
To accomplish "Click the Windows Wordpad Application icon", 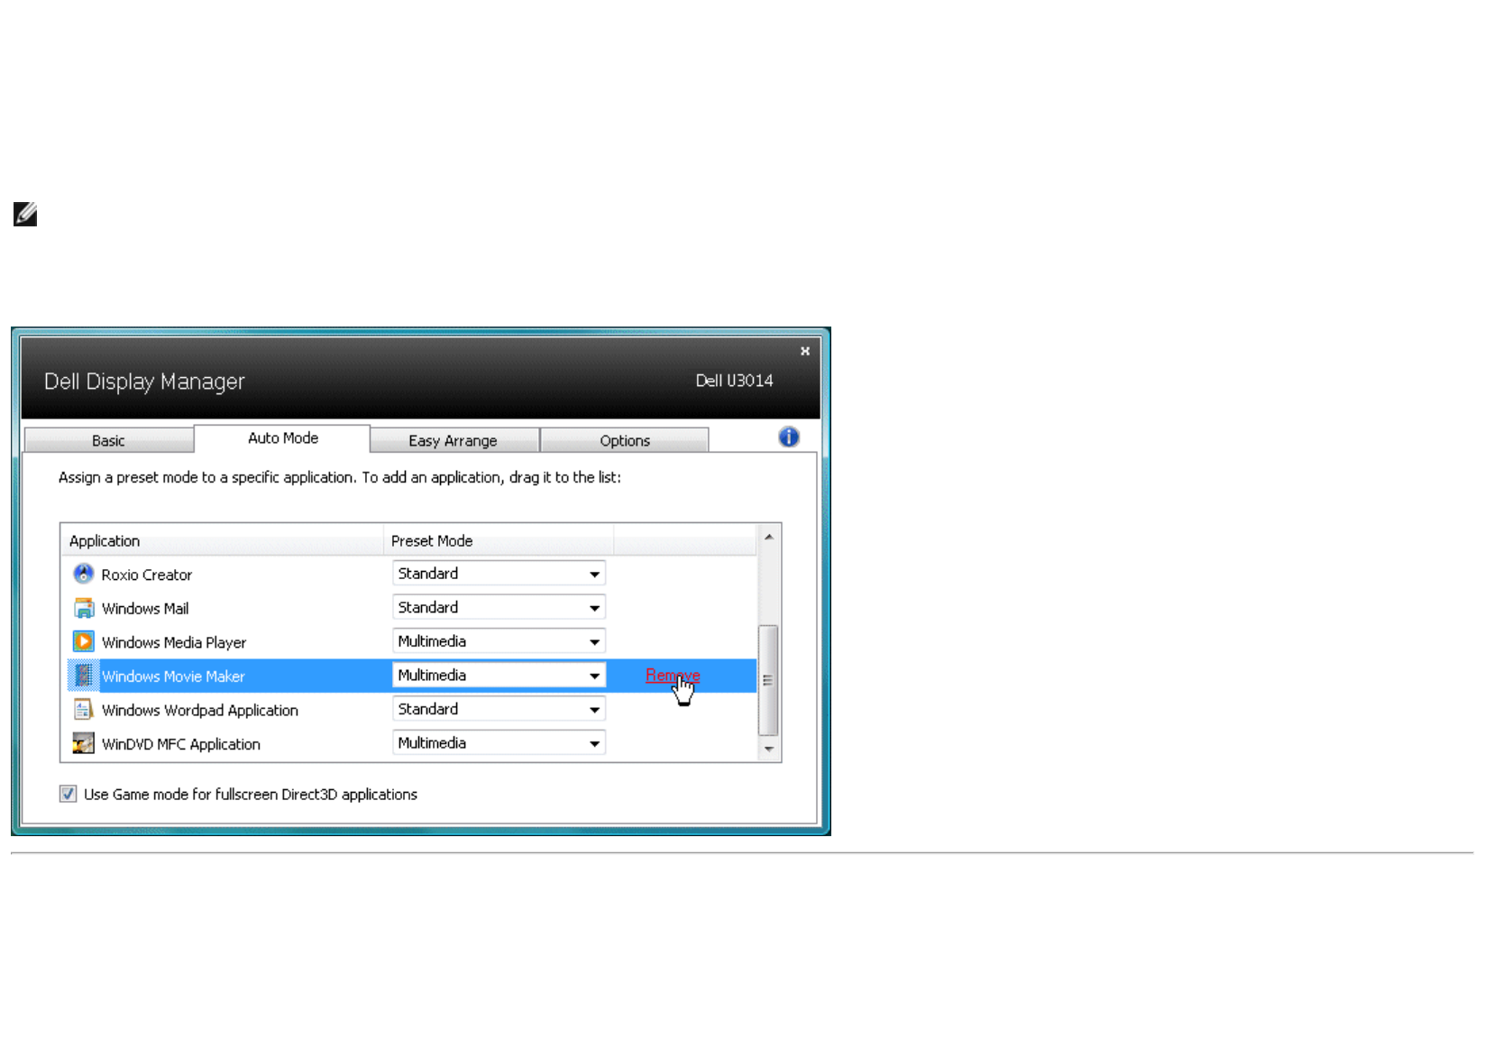I will coord(83,710).
